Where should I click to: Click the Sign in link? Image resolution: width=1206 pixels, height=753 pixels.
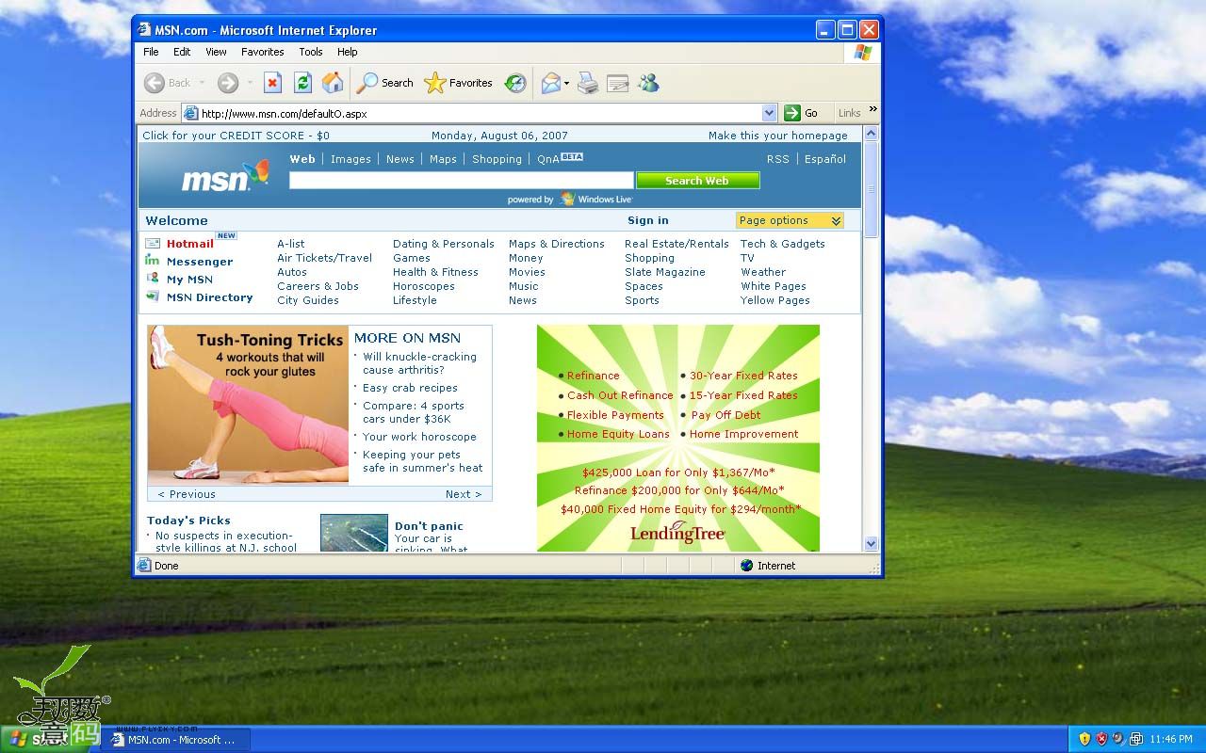click(648, 220)
